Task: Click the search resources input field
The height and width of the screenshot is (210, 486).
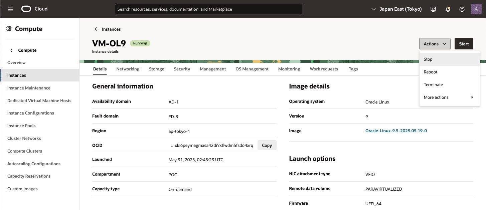Action: 208,9
